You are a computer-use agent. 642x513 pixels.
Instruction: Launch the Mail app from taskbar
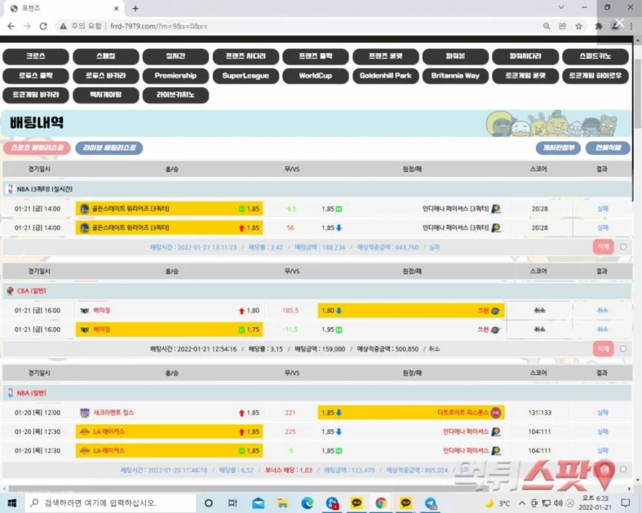click(258, 503)
